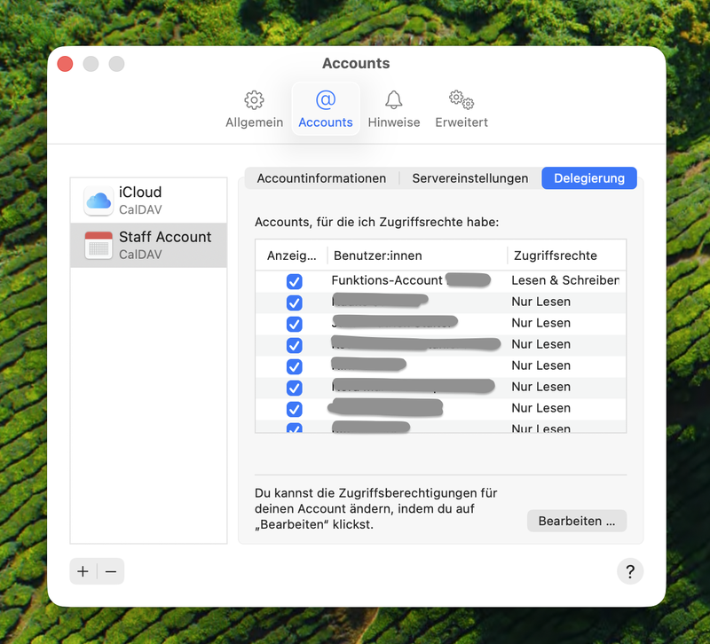Screen dimensions: 710x644
Task: Toggle the checkbox in the second delegate row
Action: [295, 302]
